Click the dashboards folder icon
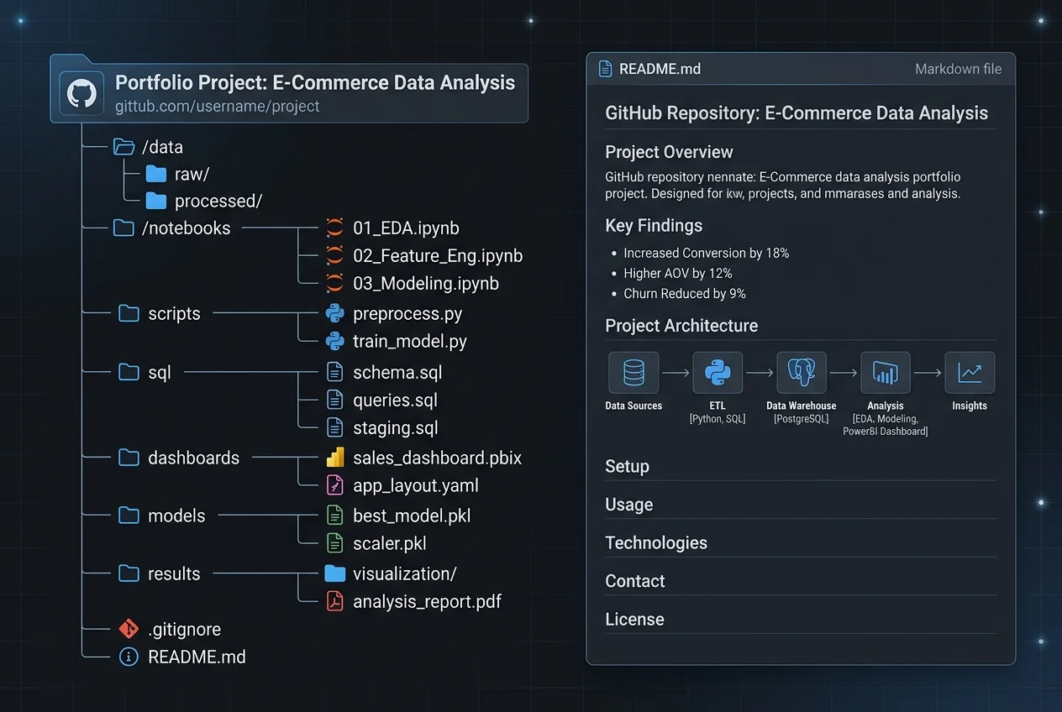Screen dimensions: 1062x712 (129, 458)
